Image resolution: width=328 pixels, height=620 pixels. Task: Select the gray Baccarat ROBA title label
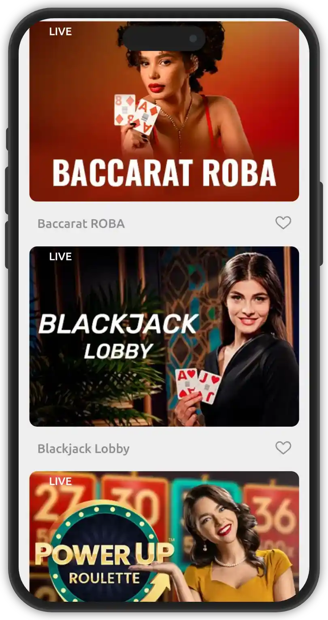click(x=81, y=224)
